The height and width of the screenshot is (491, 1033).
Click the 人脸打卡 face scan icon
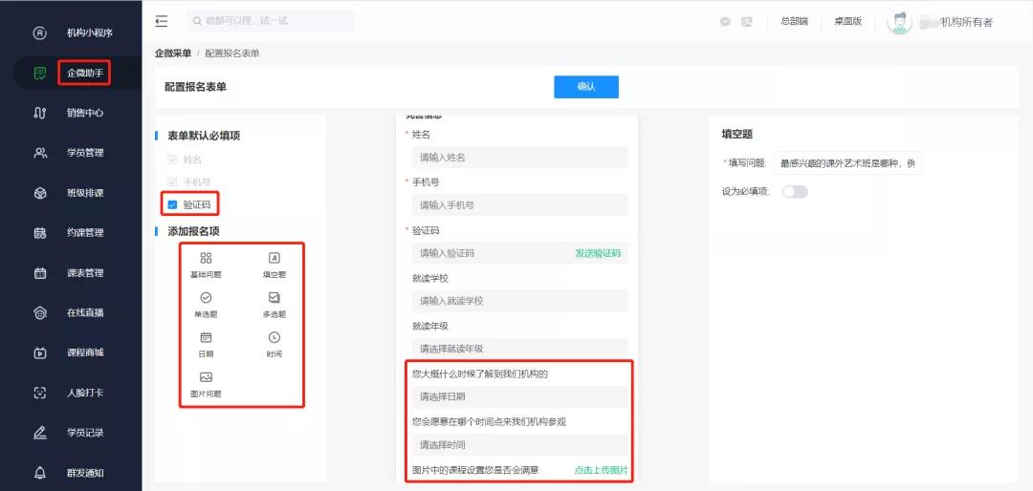point(39,393)
